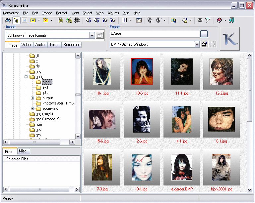Viewport: 255px width, 203px height.
Task: Click the large K logo button
Action: click(229, 39)
